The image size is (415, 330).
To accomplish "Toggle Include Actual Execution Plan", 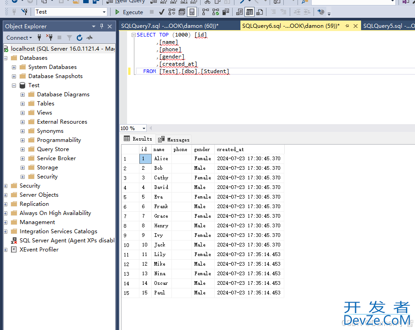I will tap(205, 12).
